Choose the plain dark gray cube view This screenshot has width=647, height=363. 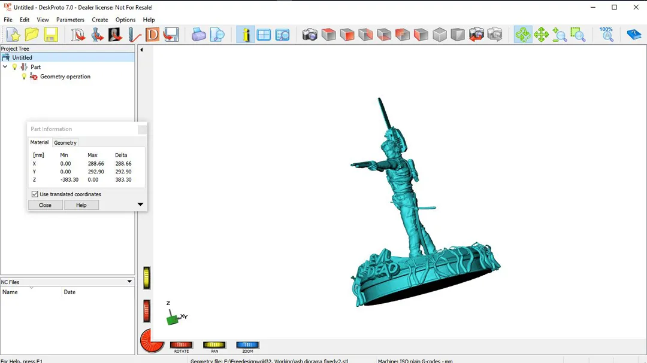coord(458,35)
